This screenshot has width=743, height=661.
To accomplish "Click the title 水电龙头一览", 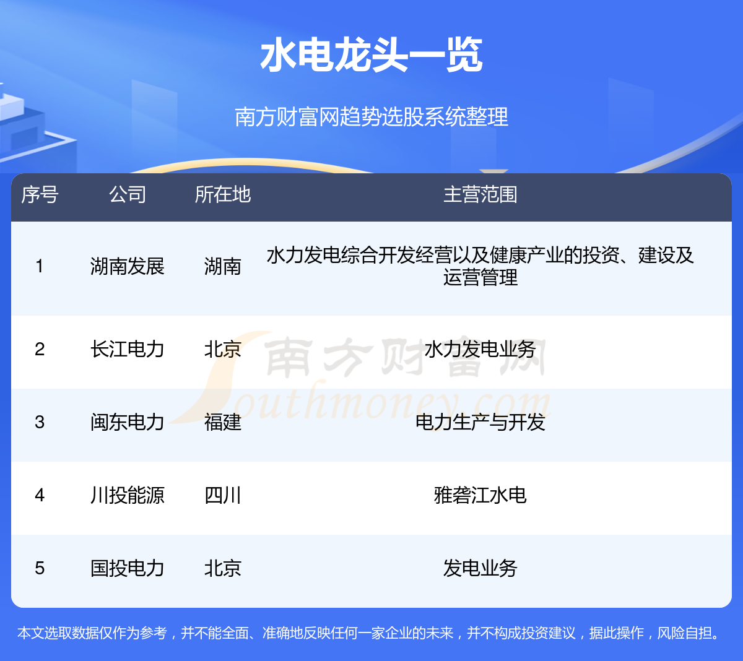I will tap(371, 55).
